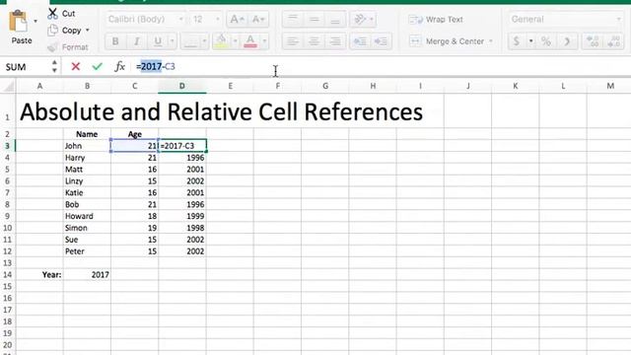Toggle Italic formatting
Image resolution: width=631 pixels, height=355 pixels.
click(x=136, y=41)
